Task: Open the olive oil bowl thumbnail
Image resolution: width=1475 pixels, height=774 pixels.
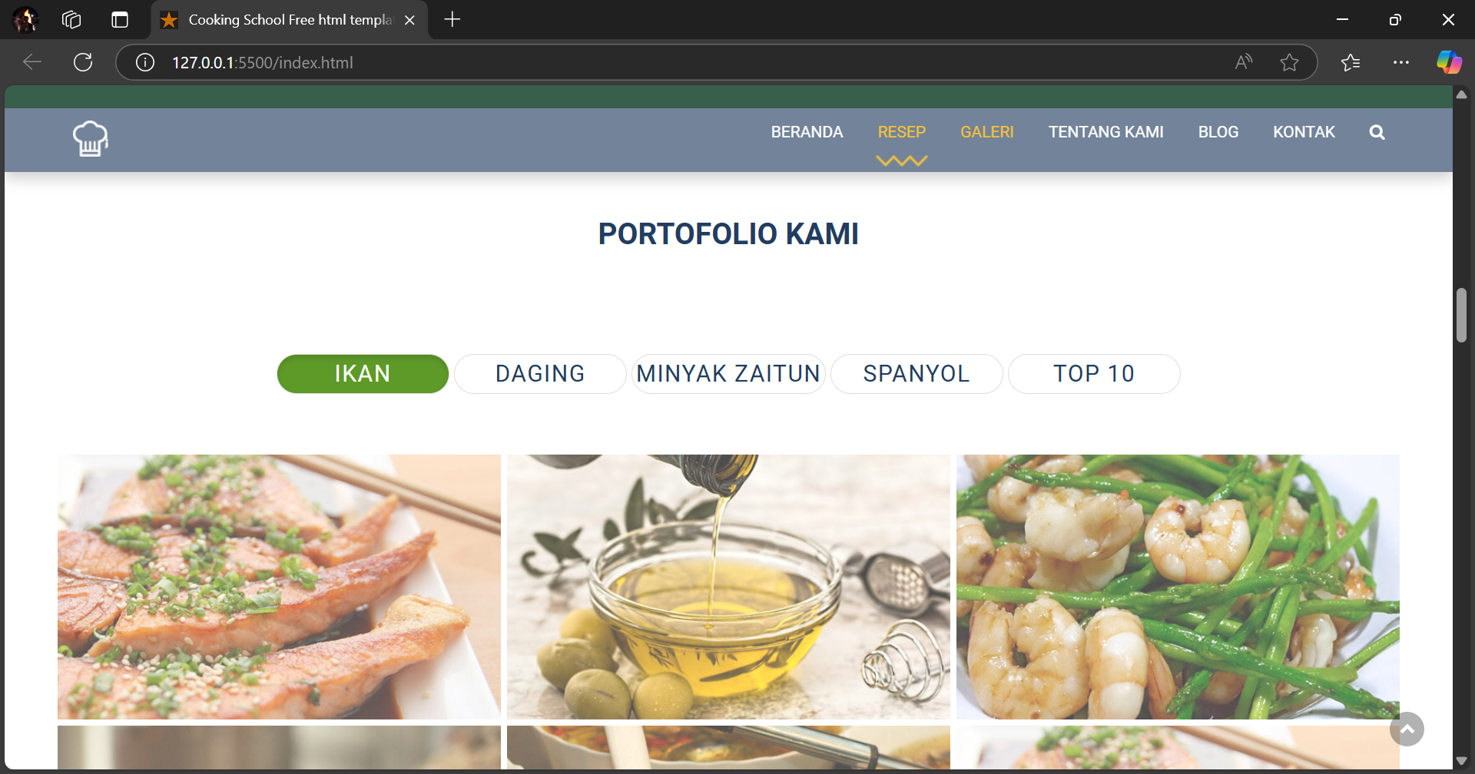Action: (x=728, y=587)
